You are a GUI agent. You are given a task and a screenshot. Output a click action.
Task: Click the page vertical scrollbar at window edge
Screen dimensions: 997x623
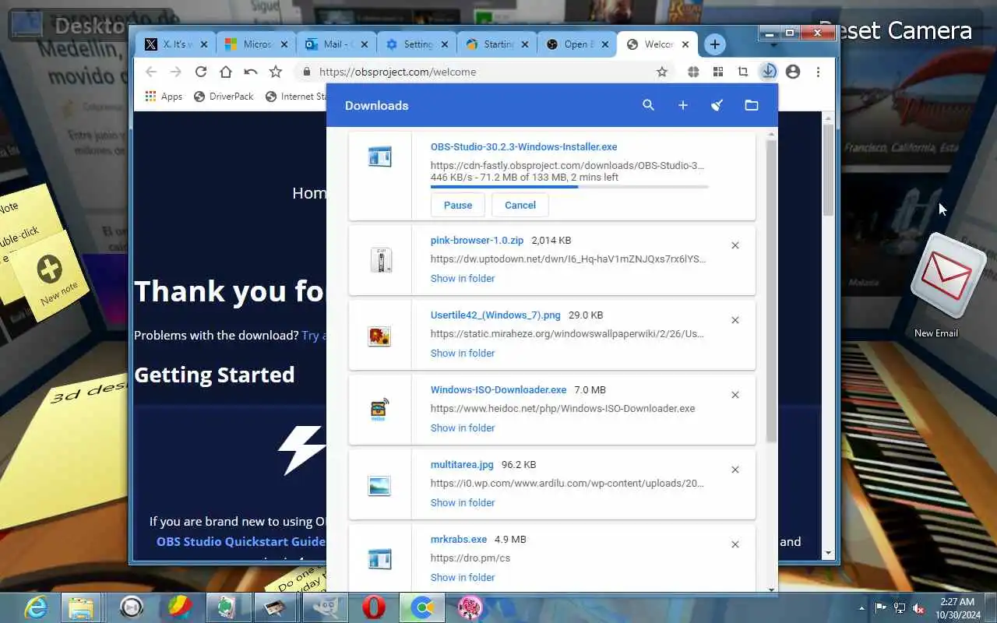pos(829,171)
